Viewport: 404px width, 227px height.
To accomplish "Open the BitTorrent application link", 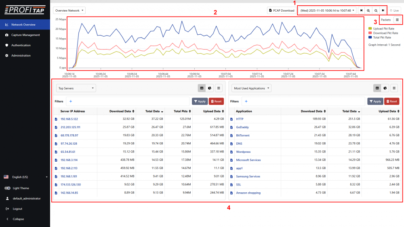I will pos(243,135).
